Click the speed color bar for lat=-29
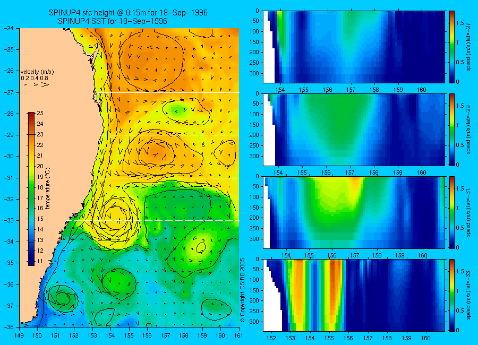Image resolution: width=478 pixels, height=345 pixels. [x=452, y=130]
